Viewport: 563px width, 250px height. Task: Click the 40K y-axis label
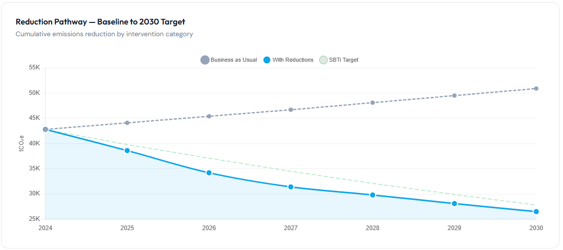click(34, 144)
